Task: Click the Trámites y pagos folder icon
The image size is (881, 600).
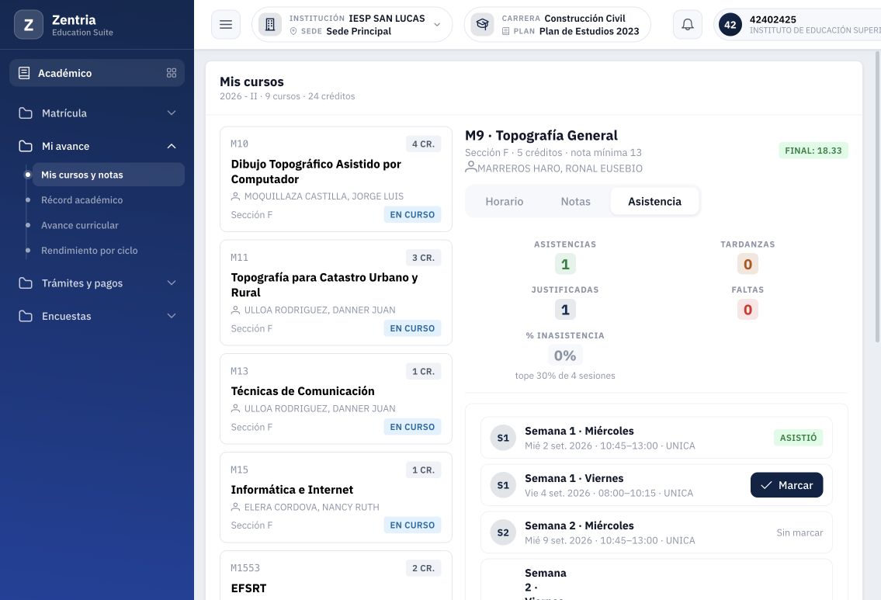Action: 26,283
